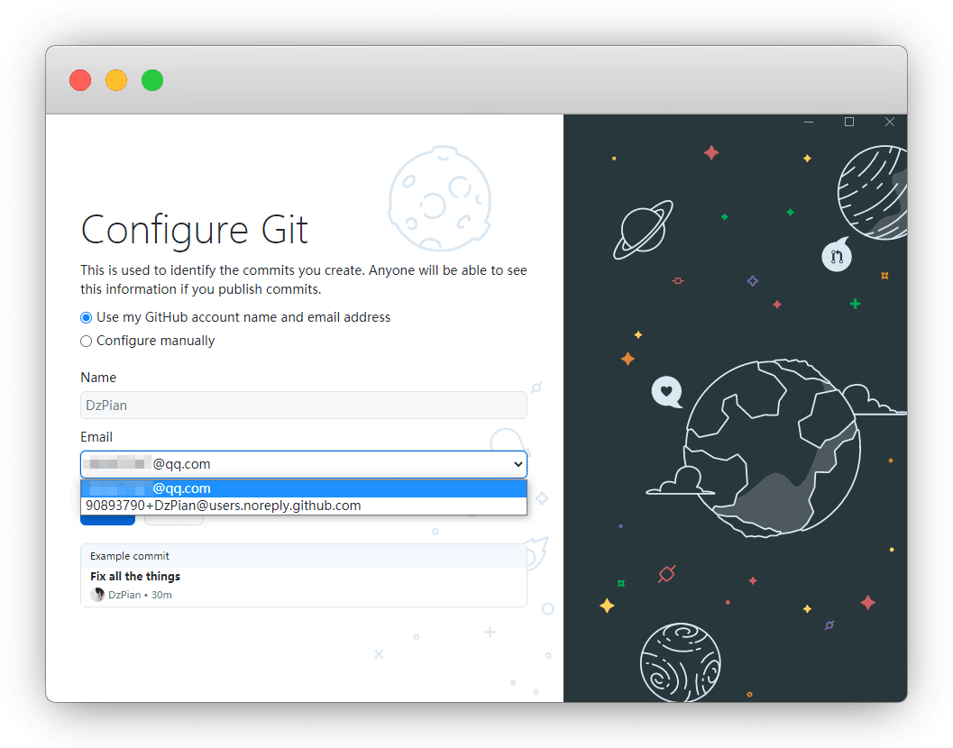Click the DzPian avatar in example commit
This screenshot has height=748, width=953.
click(97, 595)
